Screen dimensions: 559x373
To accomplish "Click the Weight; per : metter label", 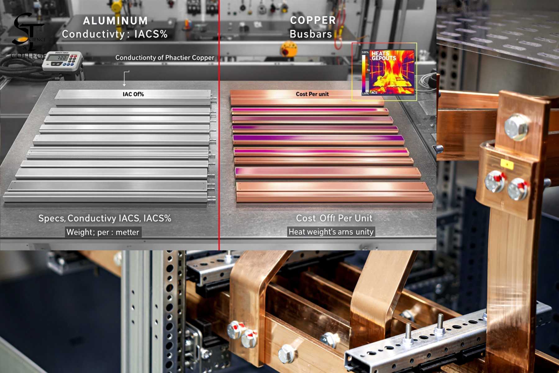I will [x=103, y=232].
